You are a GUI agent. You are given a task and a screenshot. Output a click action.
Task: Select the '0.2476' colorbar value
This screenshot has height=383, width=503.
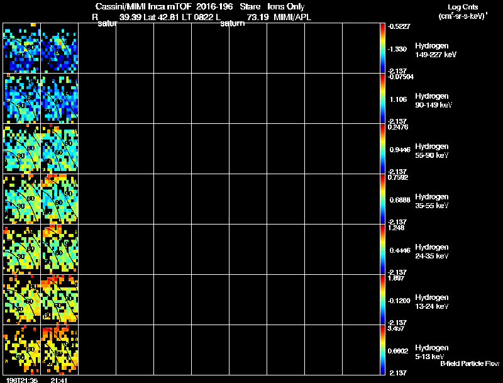(x=398, y=127)
